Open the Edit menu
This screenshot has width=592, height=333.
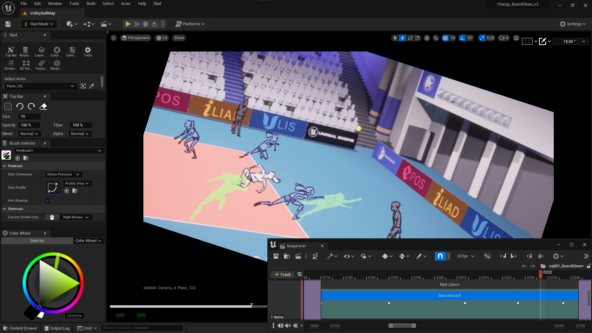pyautogui.click(x=37, y=4)
